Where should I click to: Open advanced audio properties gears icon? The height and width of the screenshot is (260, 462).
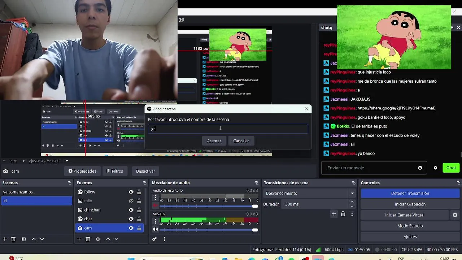(154, 239)
